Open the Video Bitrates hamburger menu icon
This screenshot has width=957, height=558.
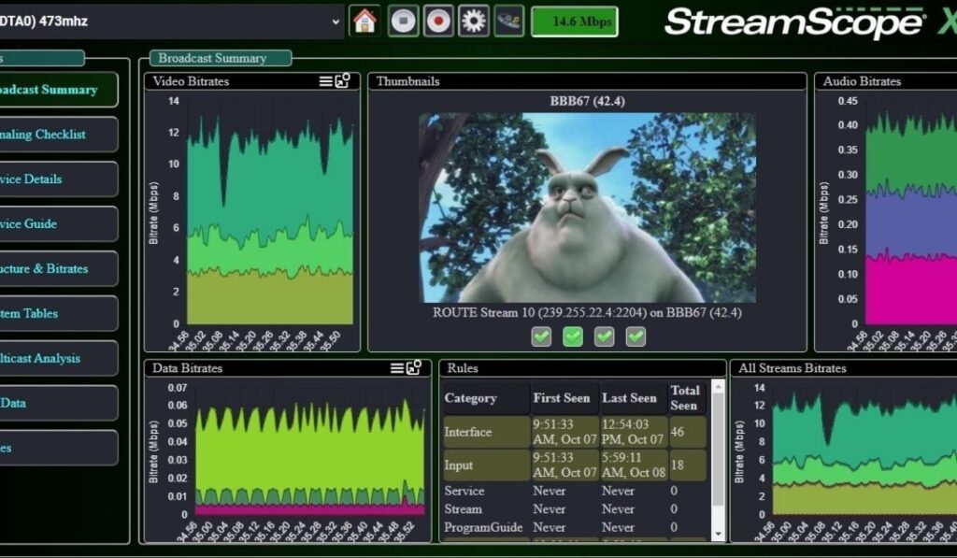[326, 81]
